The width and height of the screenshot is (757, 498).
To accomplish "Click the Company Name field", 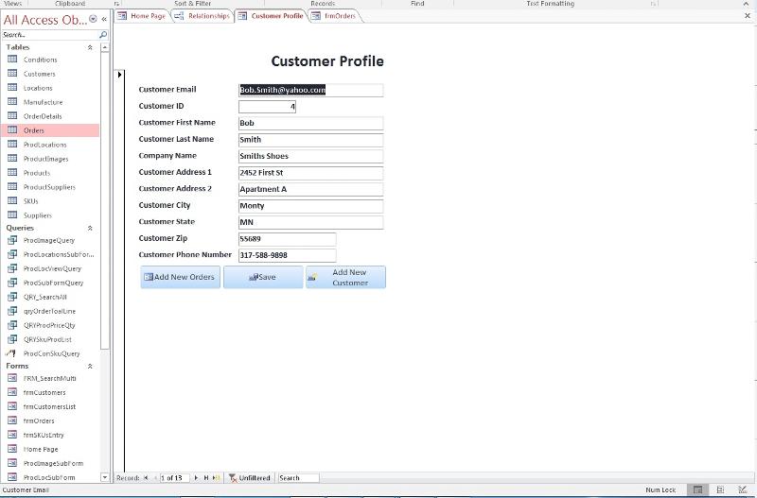I will click(311, 156).
